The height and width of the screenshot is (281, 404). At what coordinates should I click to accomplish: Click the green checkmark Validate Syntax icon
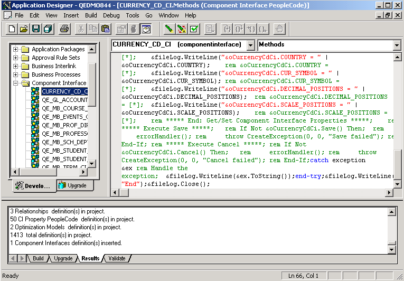tap(194, 29)
